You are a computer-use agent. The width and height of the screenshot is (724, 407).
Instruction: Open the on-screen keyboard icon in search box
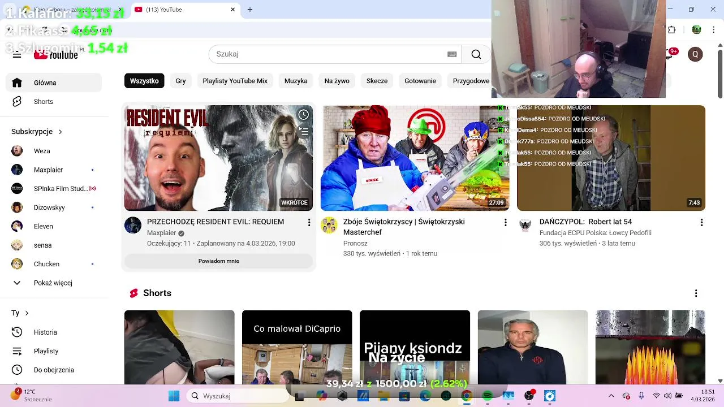pyautogui.click(x=452, y=54)
